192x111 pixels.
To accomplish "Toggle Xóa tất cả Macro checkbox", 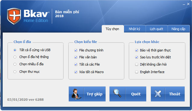I will click(76, 72).
